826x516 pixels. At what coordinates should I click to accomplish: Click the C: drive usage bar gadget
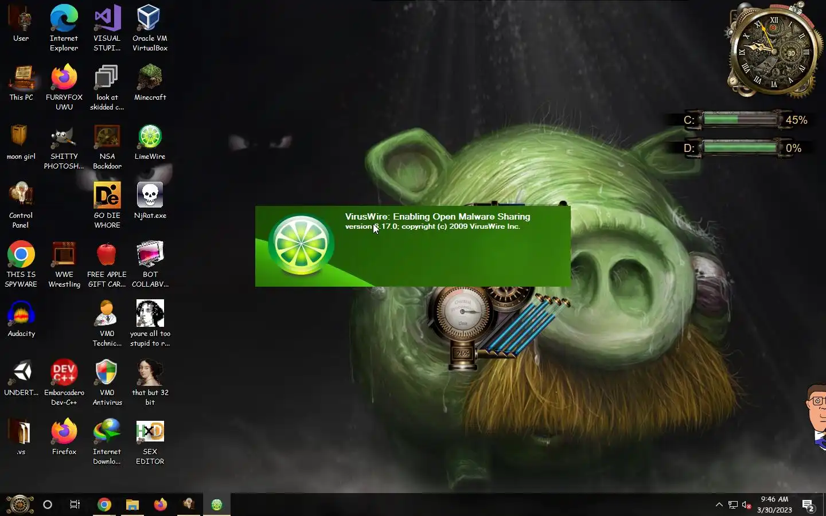741,120
